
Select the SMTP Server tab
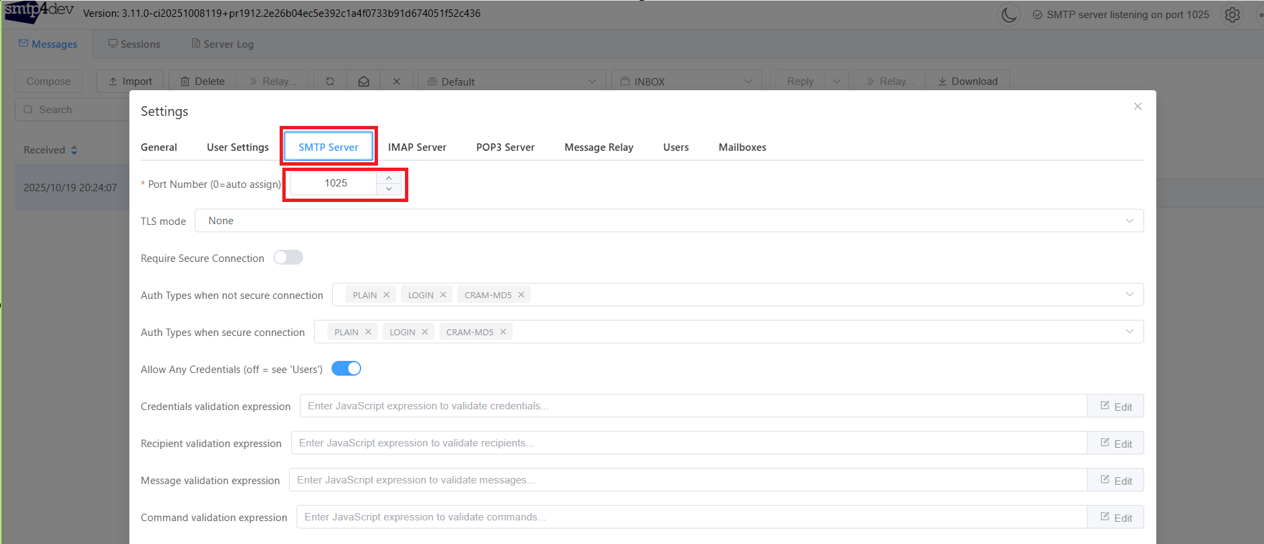click(x=328, y=147)
